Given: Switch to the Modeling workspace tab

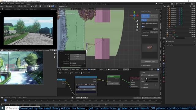Looking at the screenshot, I should 35,4.
